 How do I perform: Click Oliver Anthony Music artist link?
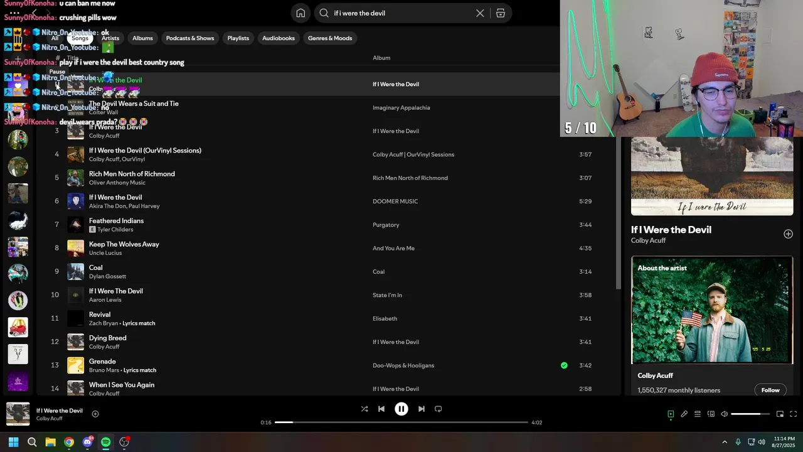117,183
